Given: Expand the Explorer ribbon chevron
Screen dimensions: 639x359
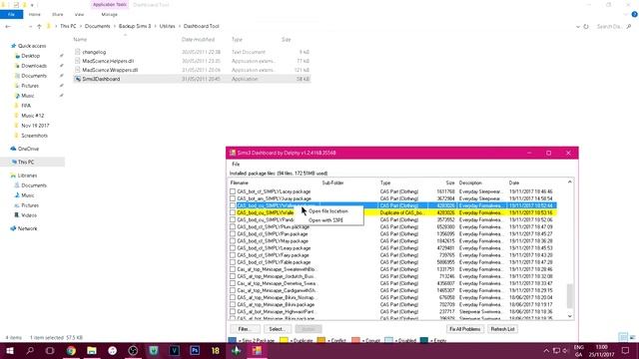Looking at the screenshot, I should 626,14.
